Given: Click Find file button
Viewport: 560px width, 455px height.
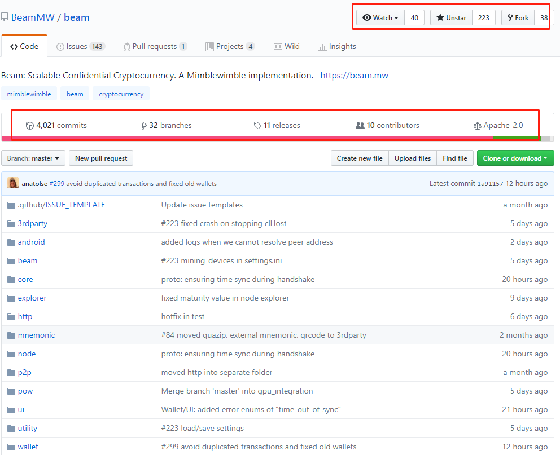Looking at the screenshot, I should [455, 158].
